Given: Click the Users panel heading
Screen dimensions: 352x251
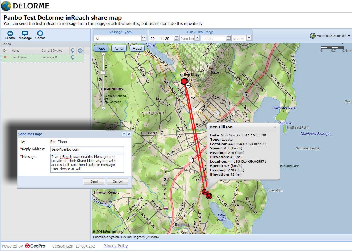Looking at the screenshot, I should pos(6,44).
